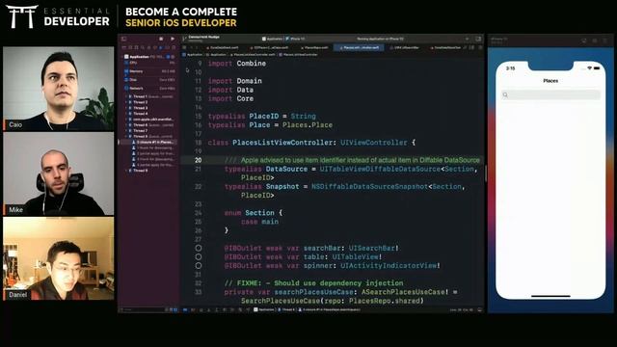This screenshot has width=617, height=347.
Task: Expand Thread 7 disclosure triangle
Action: tap(126, 131)
